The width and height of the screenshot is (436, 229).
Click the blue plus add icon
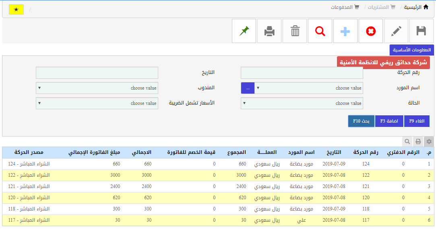tap(345, 31)
